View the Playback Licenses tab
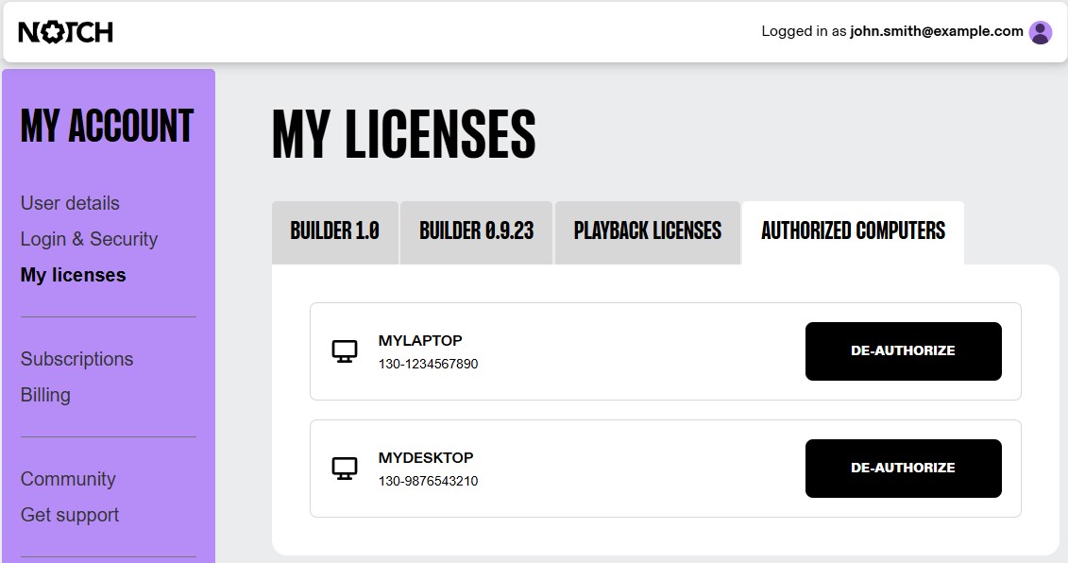 point(647,230)
